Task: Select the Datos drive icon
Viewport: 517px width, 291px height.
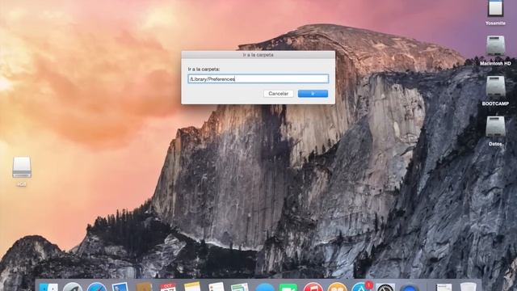Action: (495, 126)
